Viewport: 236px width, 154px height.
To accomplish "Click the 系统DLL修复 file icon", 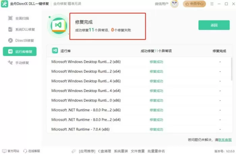I will 10,29.
